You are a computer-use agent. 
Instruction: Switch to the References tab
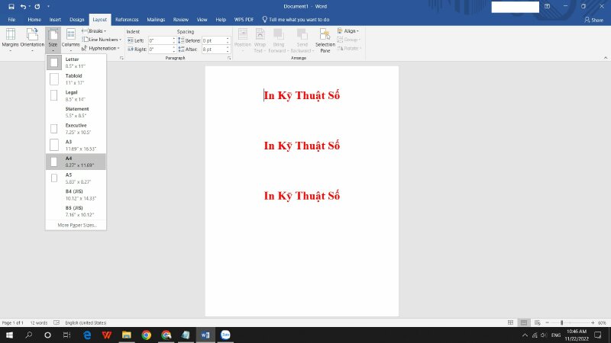click(127, 18)
